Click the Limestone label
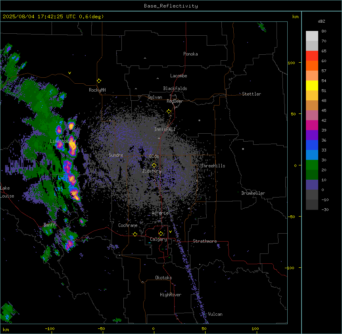This screenshot has width=342, height=334. tap(60, 141)
